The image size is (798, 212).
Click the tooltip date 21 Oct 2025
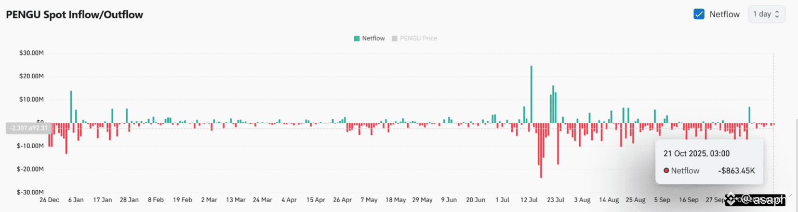[x=696, y=153]
